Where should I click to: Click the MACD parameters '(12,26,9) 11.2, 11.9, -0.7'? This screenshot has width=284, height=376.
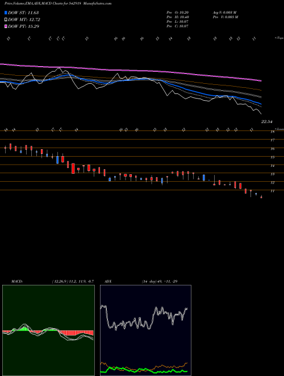73,281
